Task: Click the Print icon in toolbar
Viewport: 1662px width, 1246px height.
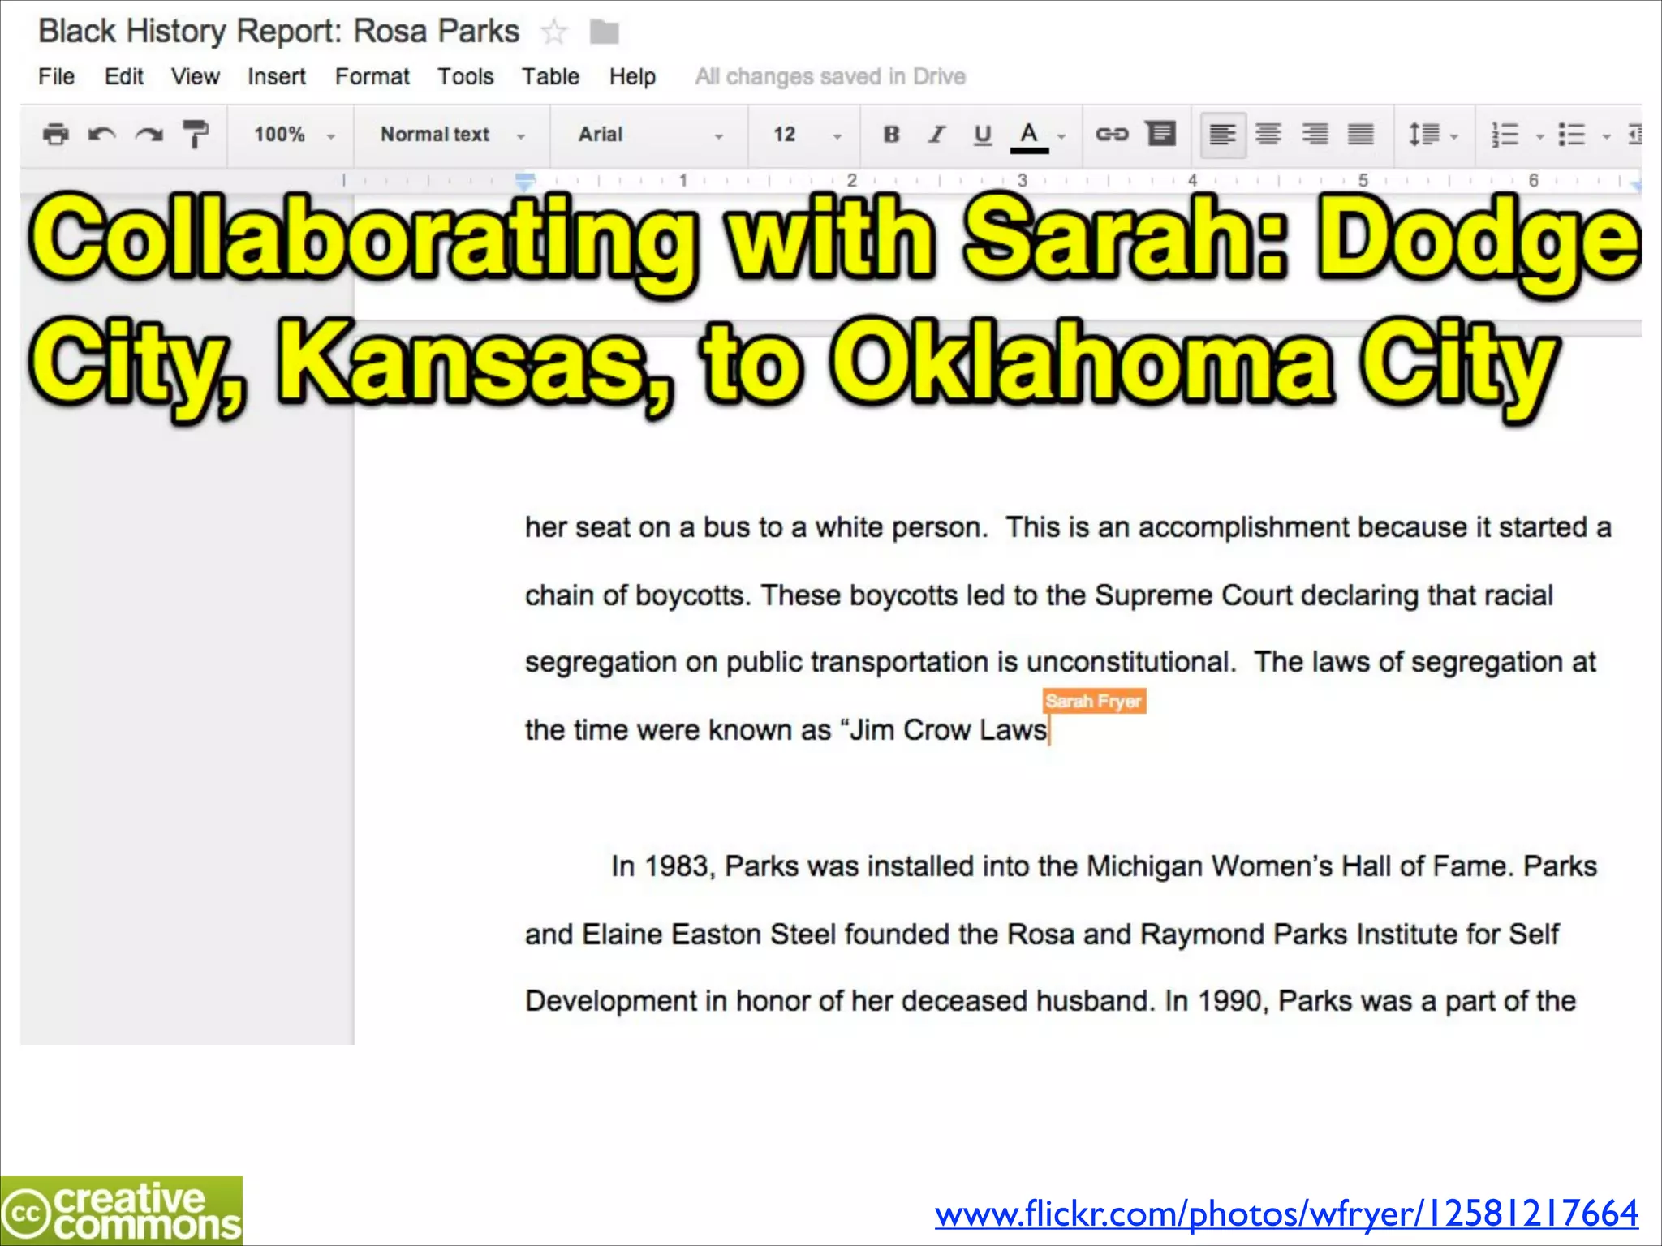Action: tap(55, 134)
